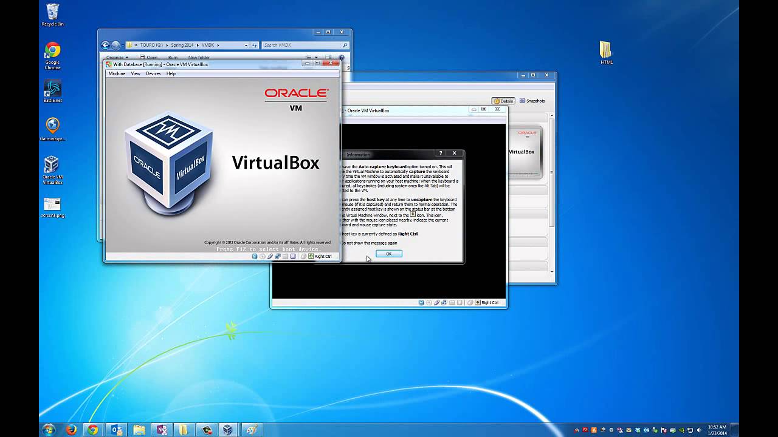Expand the arrow after the VMDK breadcrumb
778x437 pixels.
click(219, 45)
